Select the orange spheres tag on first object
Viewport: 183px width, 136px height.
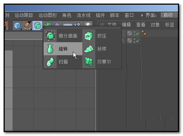point(144,33)
